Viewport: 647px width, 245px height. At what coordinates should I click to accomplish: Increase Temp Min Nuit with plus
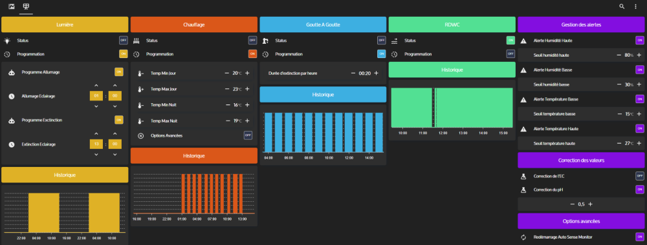pos(247,105)
